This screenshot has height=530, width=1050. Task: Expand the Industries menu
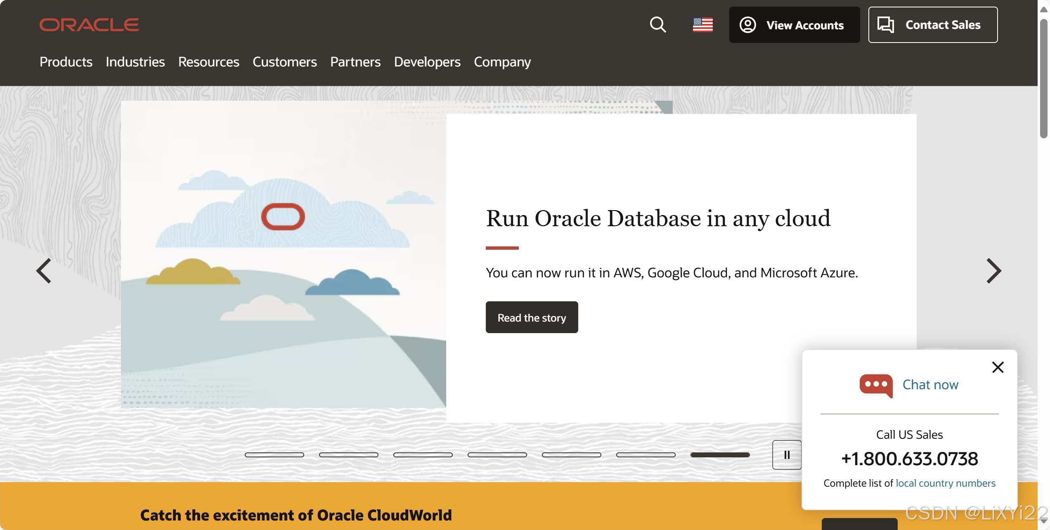coord(135,62)
